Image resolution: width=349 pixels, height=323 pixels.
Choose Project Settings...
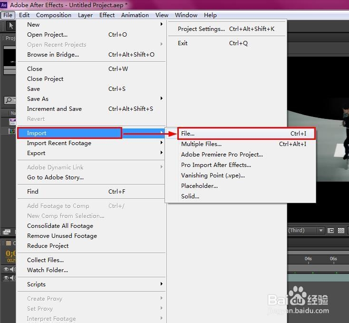pyautogui.click(x=227, y=29)
